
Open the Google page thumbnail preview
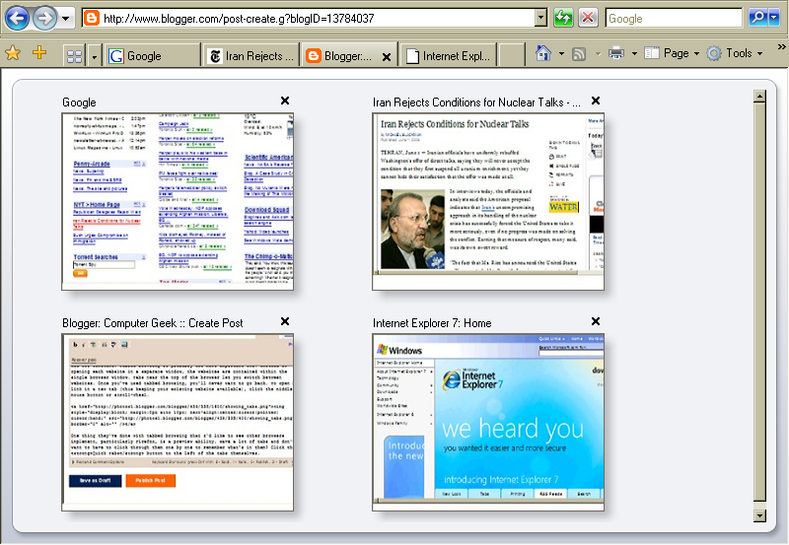pyautogui.click(x=178, y=202)
